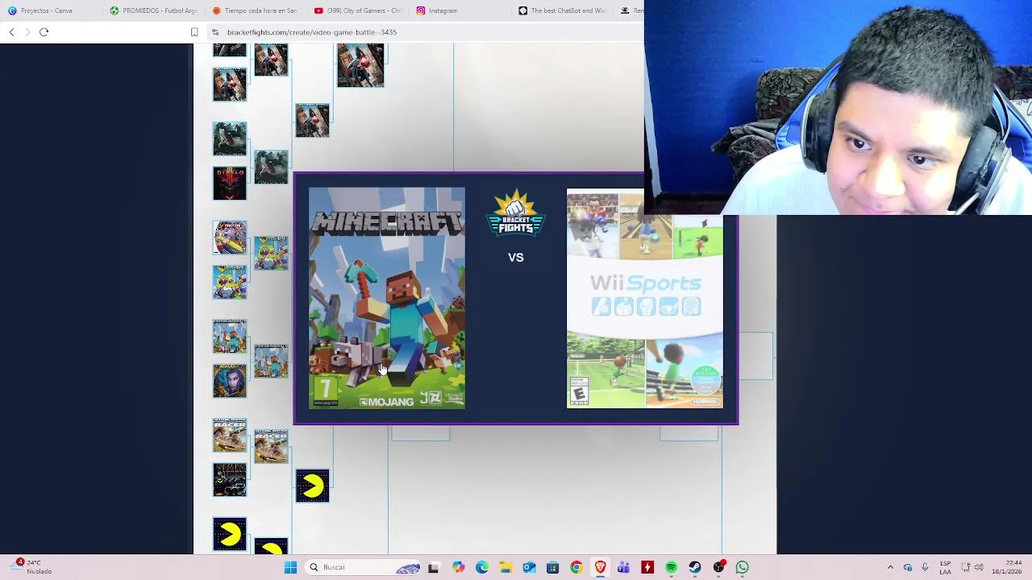Switch to the Tiempo cada hora tab
Screen dimensions: 1032x580
pos(254,10)
